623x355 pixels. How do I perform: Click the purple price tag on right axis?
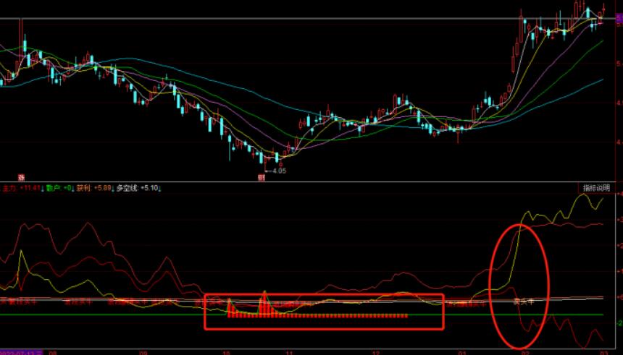coord(619,22)
